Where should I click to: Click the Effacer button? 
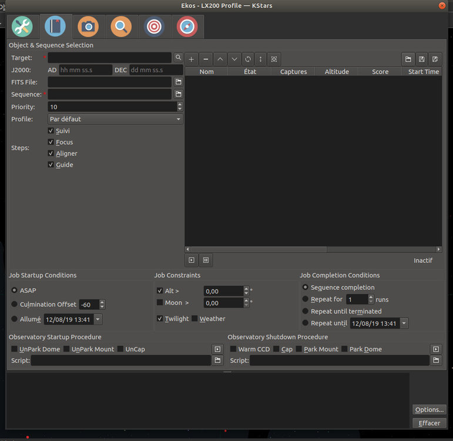pos(429,423)
